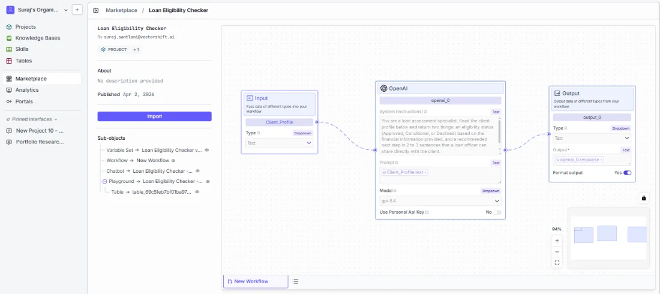This screenshot has width=660, height=294.
Task: Click the Output node Type info icon
Action: coord(566,128)
